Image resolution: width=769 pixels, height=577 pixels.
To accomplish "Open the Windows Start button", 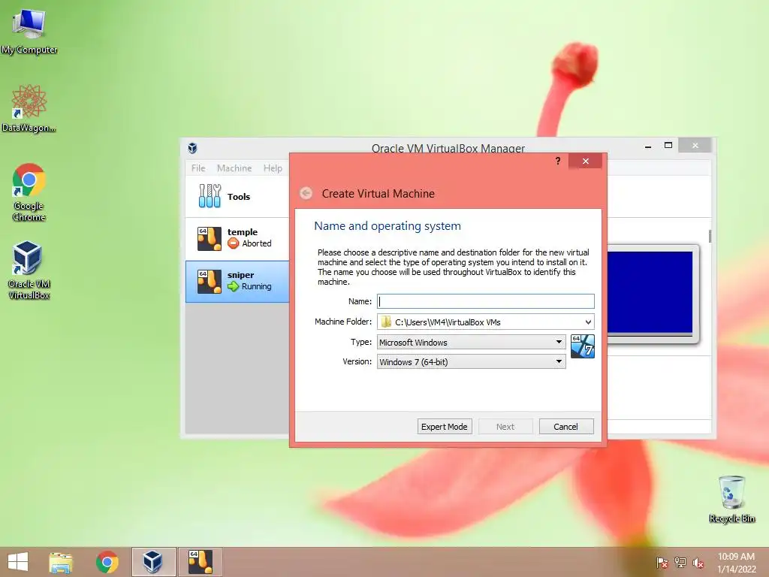I will (18, 562).
